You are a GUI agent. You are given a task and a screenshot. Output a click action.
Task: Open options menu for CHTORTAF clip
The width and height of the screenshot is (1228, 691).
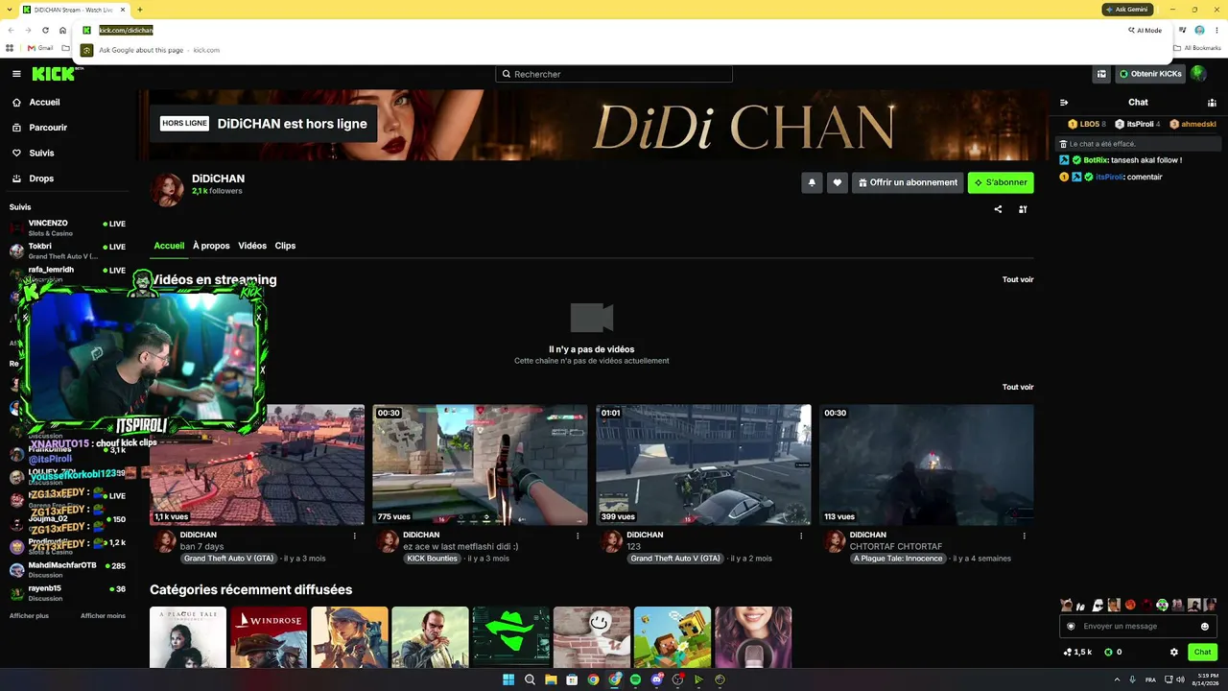[1025, 536]
